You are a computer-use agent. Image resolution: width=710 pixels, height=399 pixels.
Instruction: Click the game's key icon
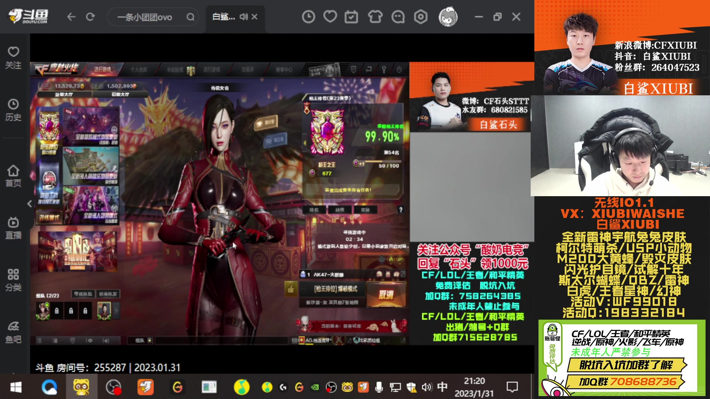[x=384, y=69]
